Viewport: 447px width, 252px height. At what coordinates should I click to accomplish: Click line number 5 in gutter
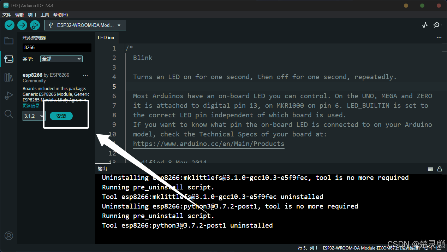click(114, 87)
